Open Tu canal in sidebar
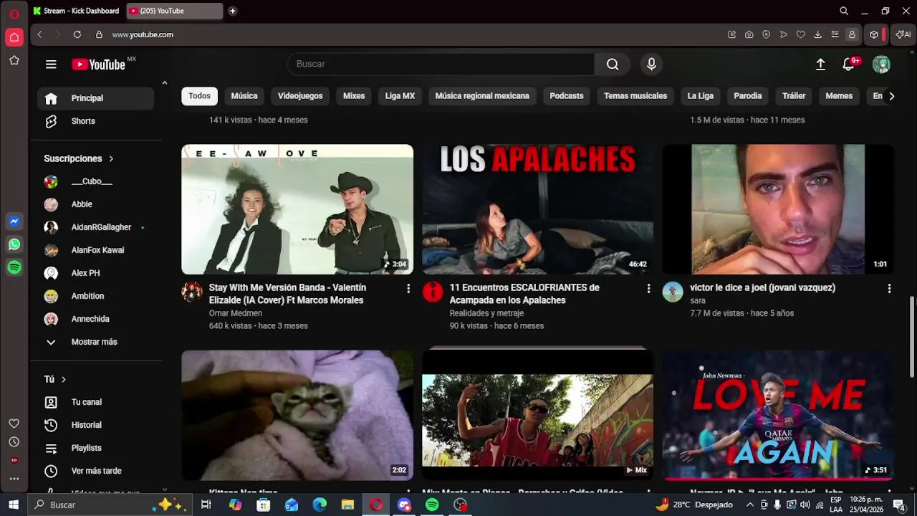Viewport: 917px width, 516px height. point(95,402)
